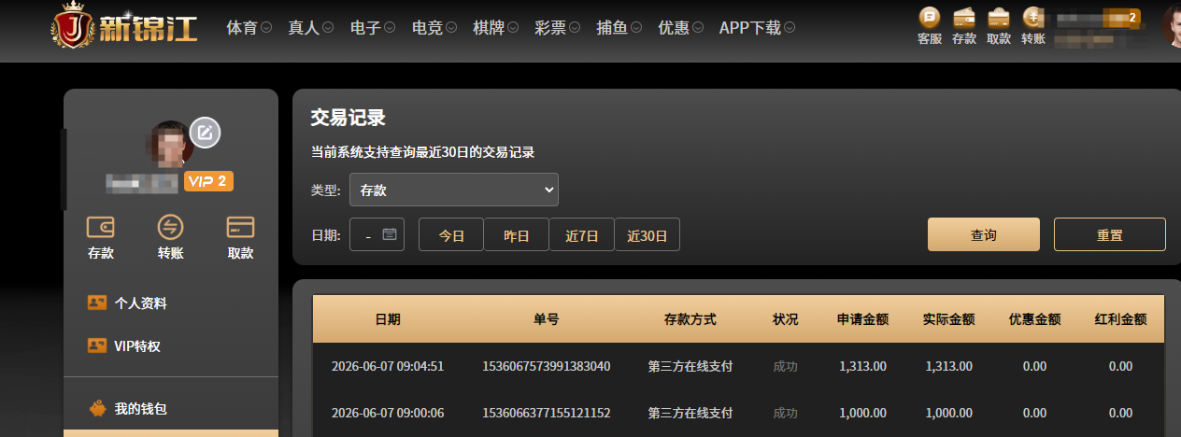Viewport: 1181px width, 437px height.
Task: Click the sidebar profile avatar picture
Action: coord(169,144)
